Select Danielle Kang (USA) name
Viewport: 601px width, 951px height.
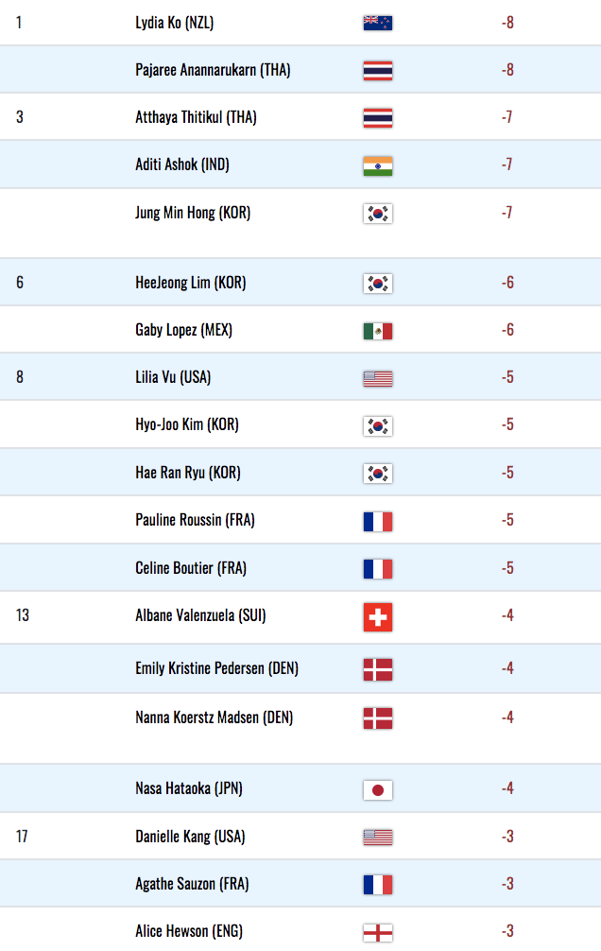tap(191, 837)
